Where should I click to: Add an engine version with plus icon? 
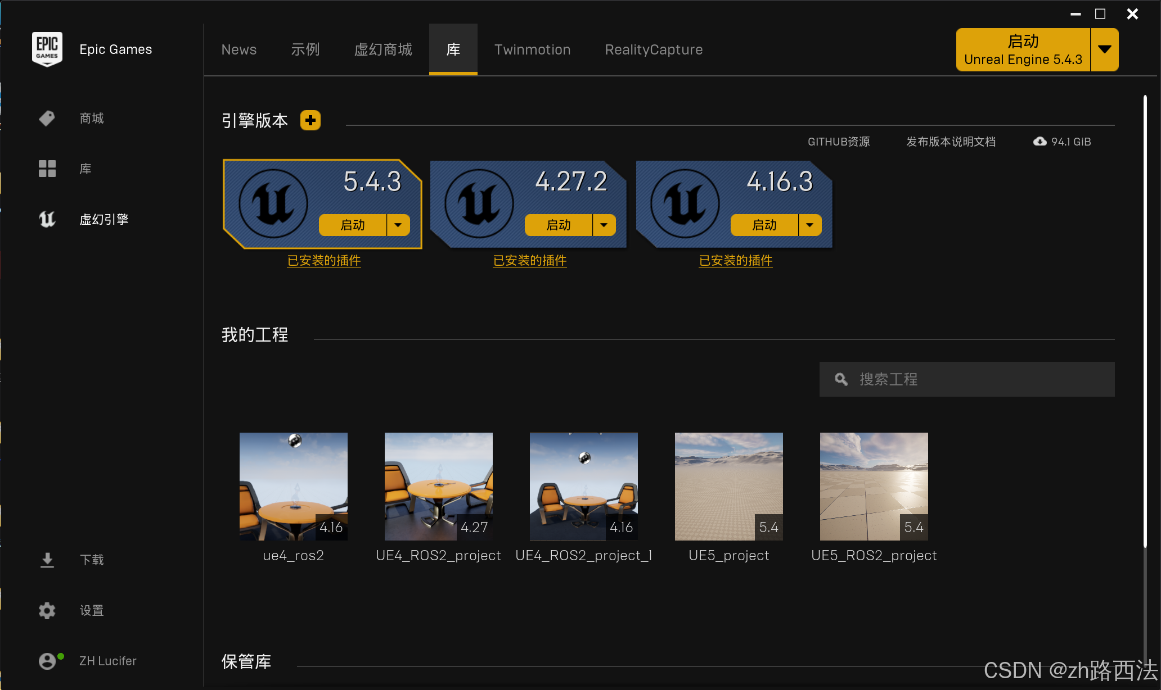310,120
